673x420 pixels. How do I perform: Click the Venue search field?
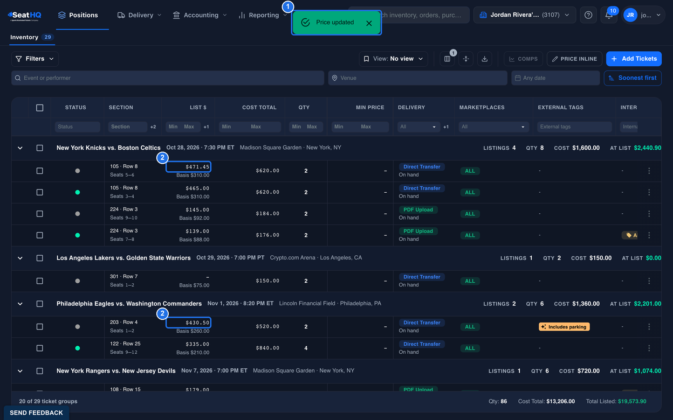pyautogui.click(x=417, y=78)
